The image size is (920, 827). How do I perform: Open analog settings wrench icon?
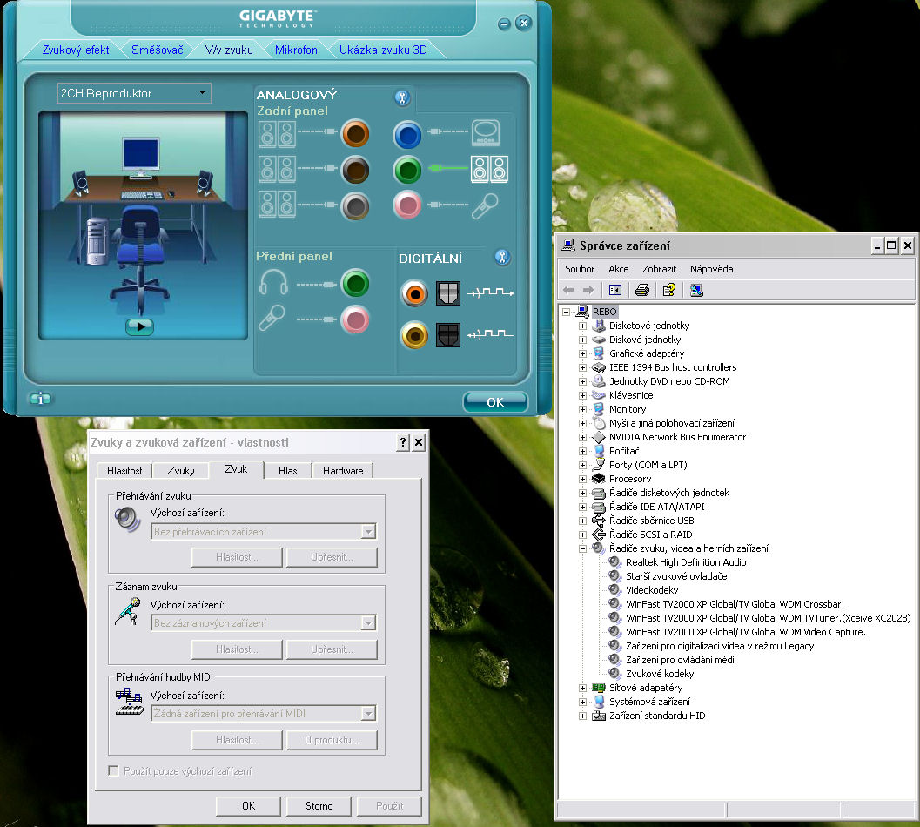[x=401, y=97]
